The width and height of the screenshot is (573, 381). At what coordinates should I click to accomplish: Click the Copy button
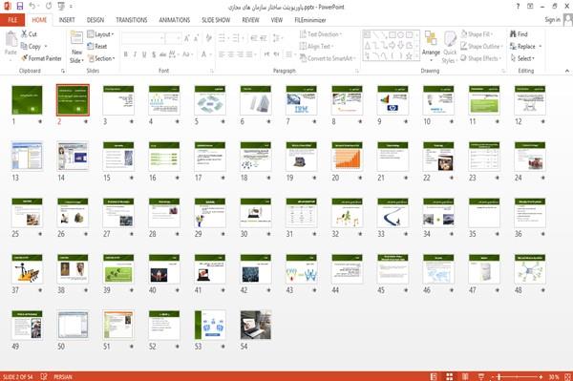click(x=33, y=46)
